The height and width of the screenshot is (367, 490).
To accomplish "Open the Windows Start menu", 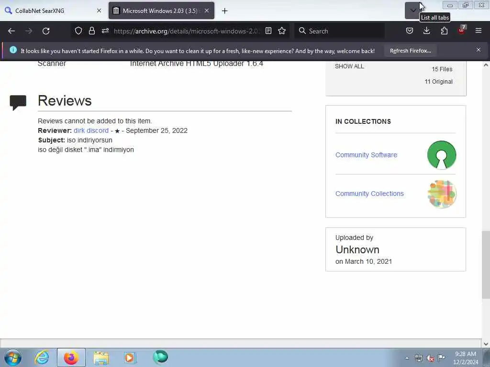I will coord(13,357).
